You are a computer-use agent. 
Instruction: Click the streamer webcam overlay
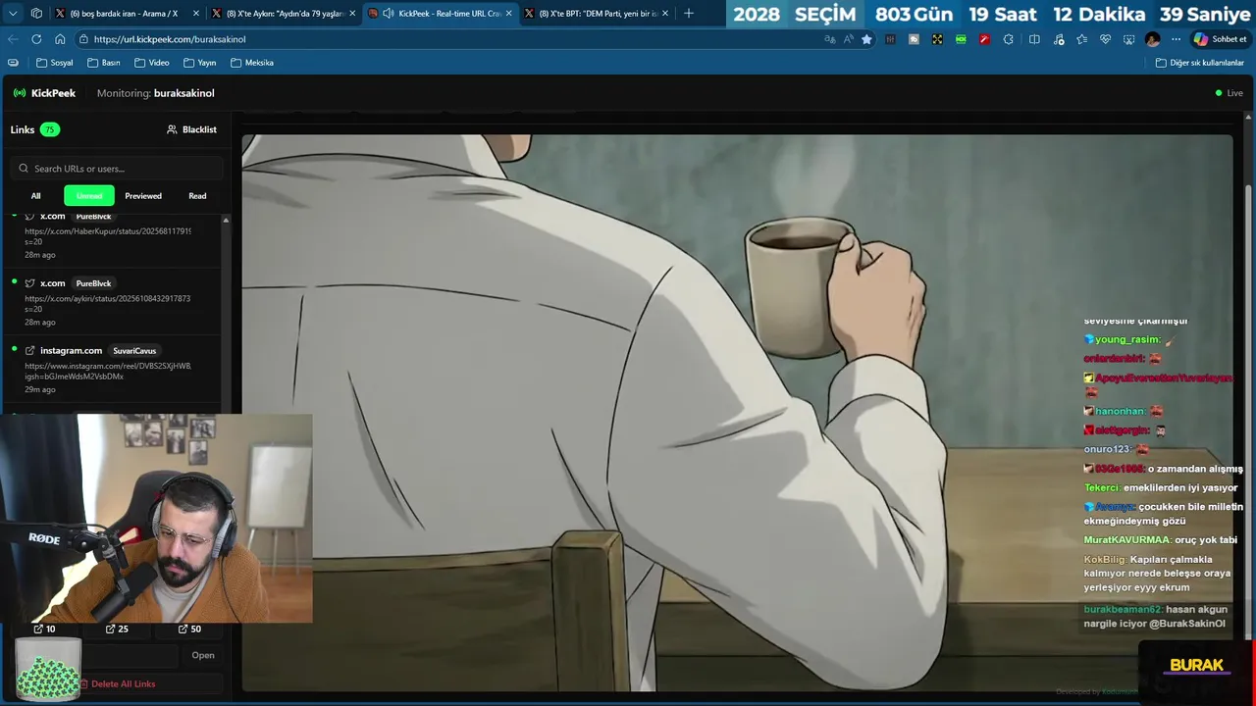157,518
